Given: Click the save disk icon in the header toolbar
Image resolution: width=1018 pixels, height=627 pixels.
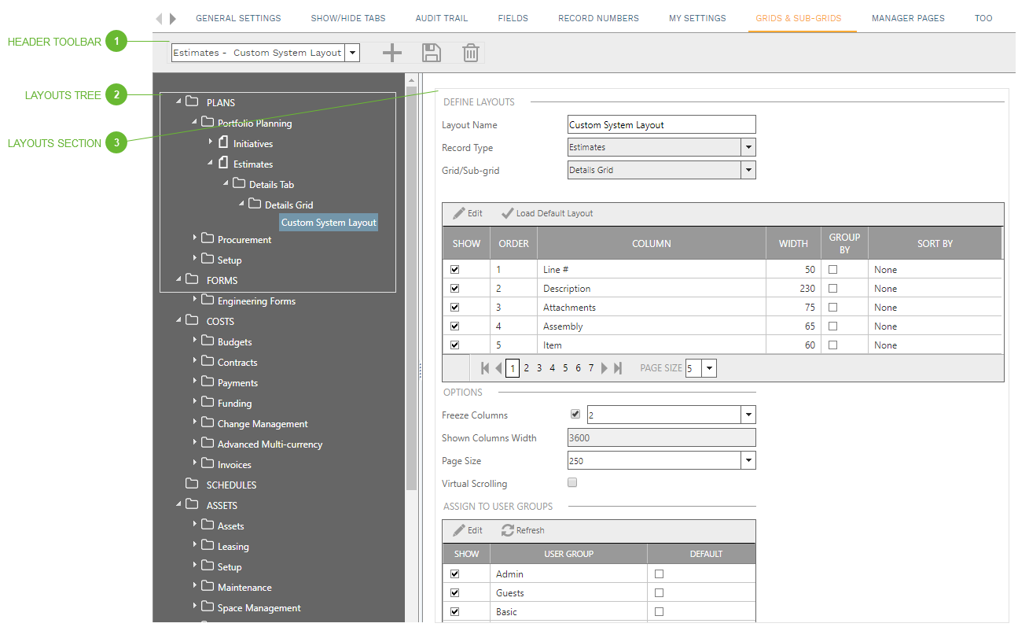Looking at the screenshot, I should [x=431, y=52].
